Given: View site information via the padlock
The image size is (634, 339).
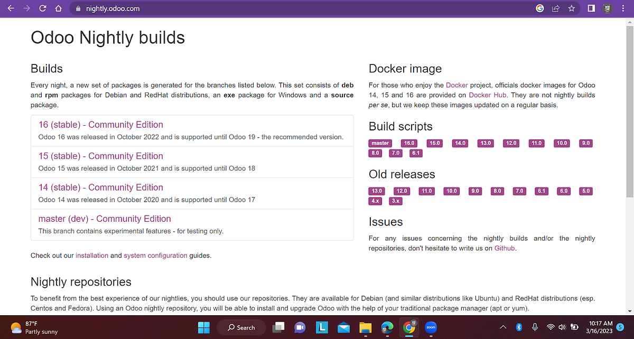Looking at the screenshot, I should tap(77, 8).
